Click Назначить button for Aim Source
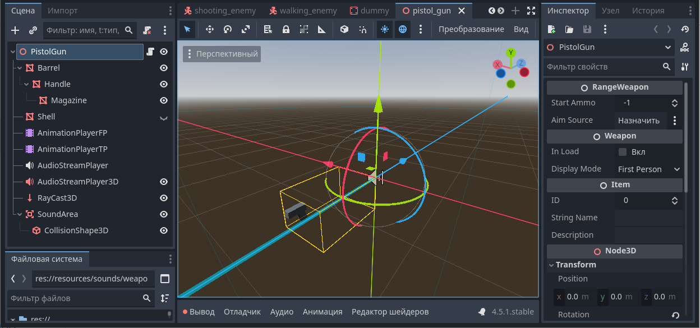The width and height of the screenshot is (700, 328). [638, 120]
